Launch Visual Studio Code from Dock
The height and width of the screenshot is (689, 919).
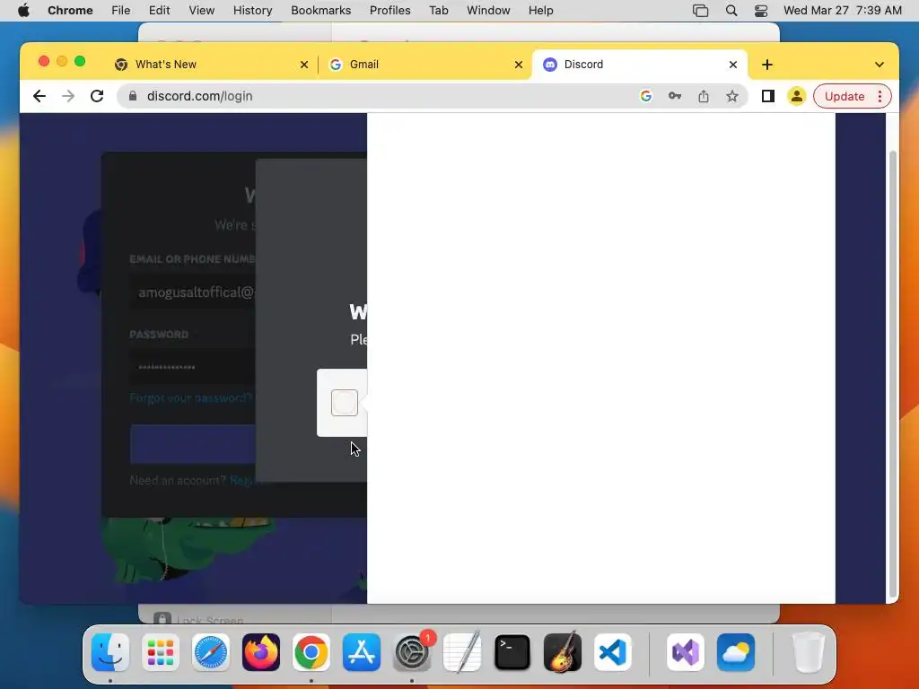tap(613, 652)
